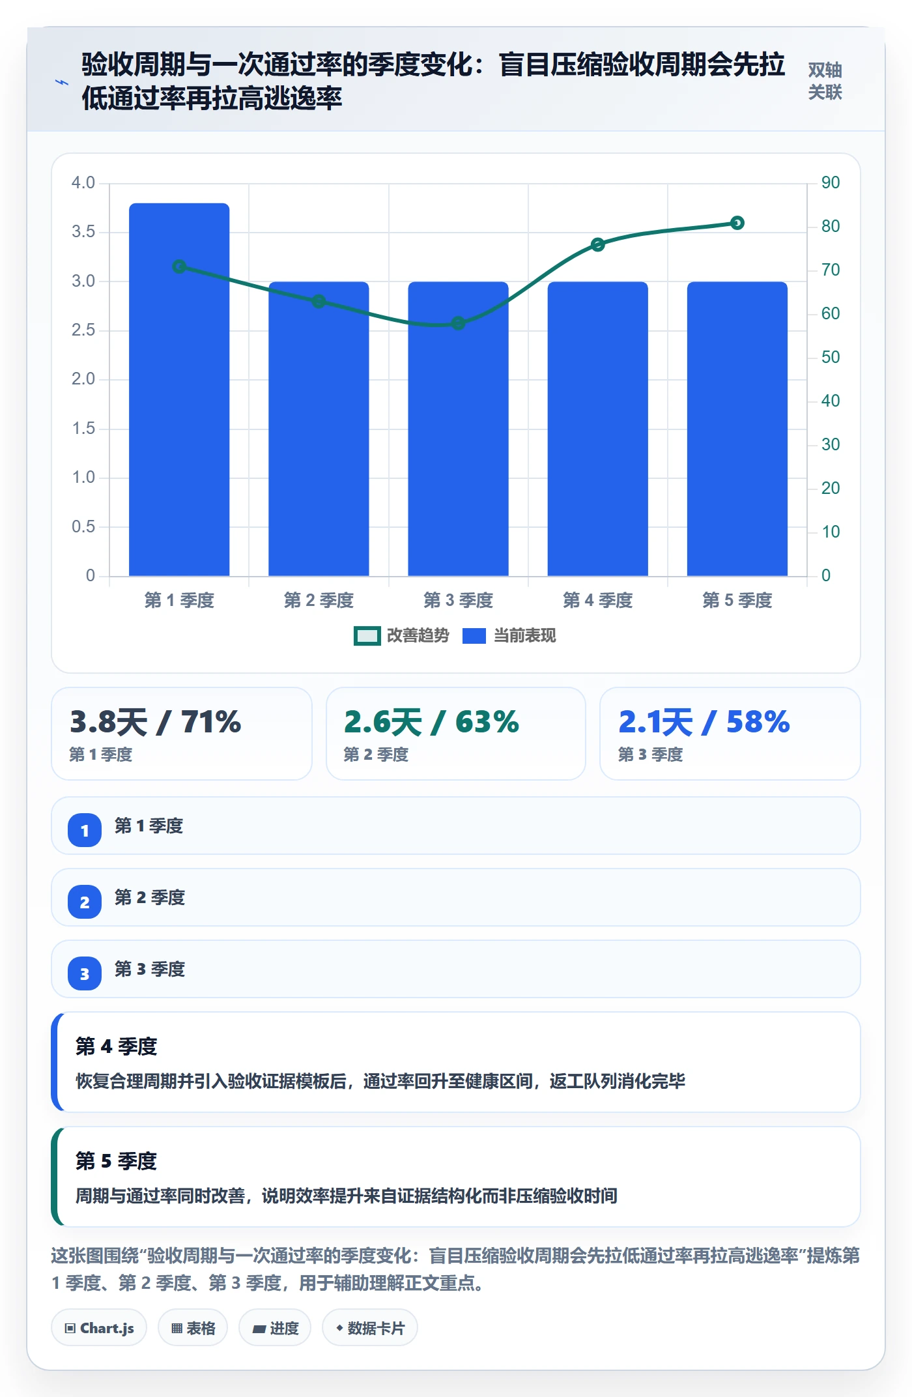Screen dimensions: 912x1397
Task: Click the blue bar for 第 2 季度
Action: coord(319,429)
